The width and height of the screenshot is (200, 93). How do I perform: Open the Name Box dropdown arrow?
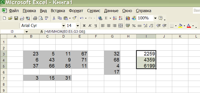point(27,32)
